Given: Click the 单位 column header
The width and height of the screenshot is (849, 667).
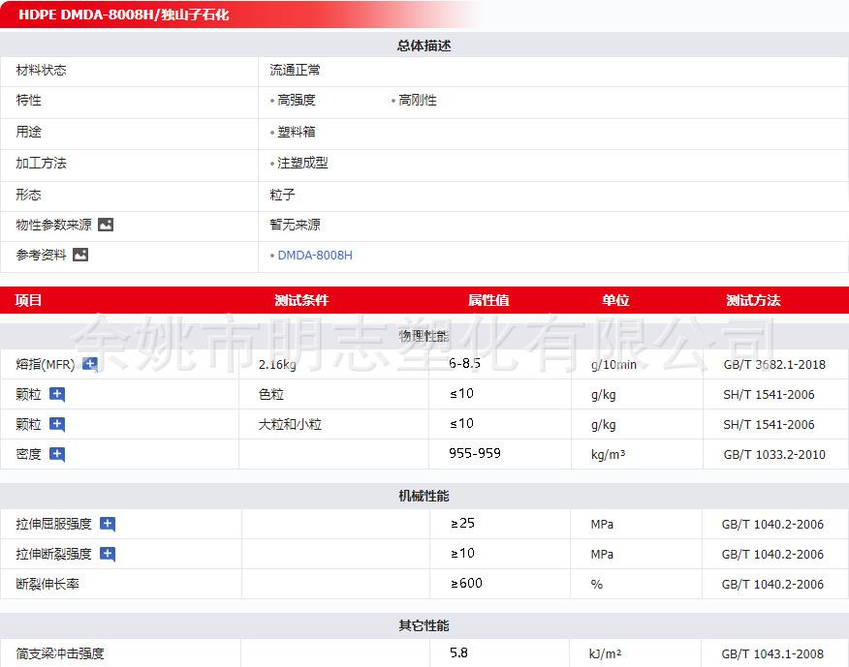Looking at the screenshot, I should (x=615, y=300).
